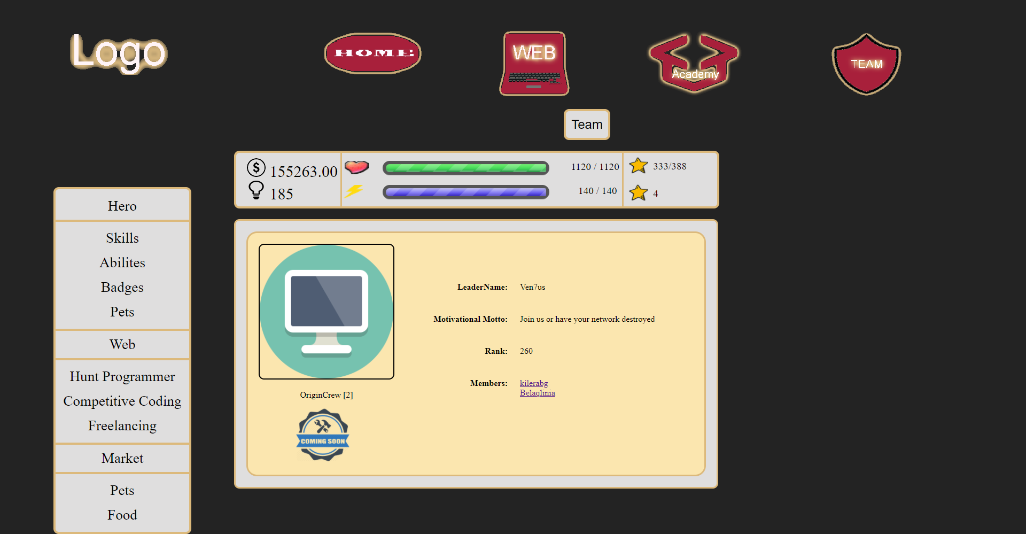The image size is (1026, 534).
Task: Click the dollar coin money icon
Action: 256,168
